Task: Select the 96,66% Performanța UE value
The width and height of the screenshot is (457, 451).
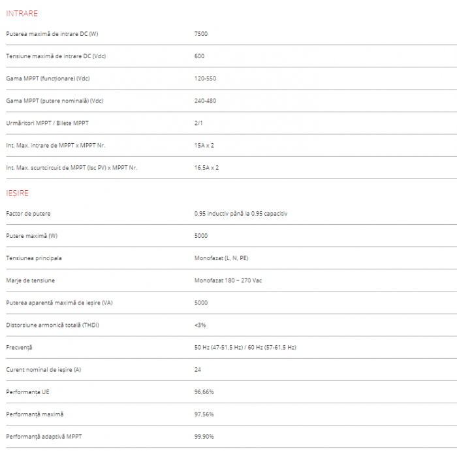Action: pos(204,392)
